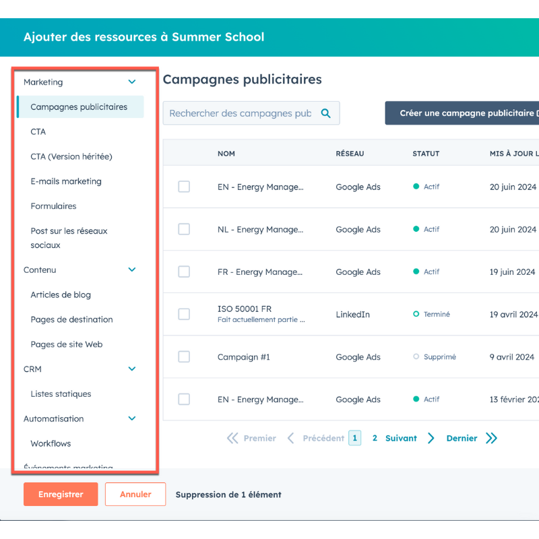Sort by RÉSEAU column header
The width and height of the screenshot is (539, 539).
[x=350, y=154]
